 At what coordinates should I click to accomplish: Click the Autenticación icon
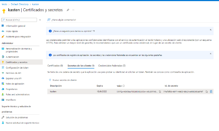pos(3,57)
